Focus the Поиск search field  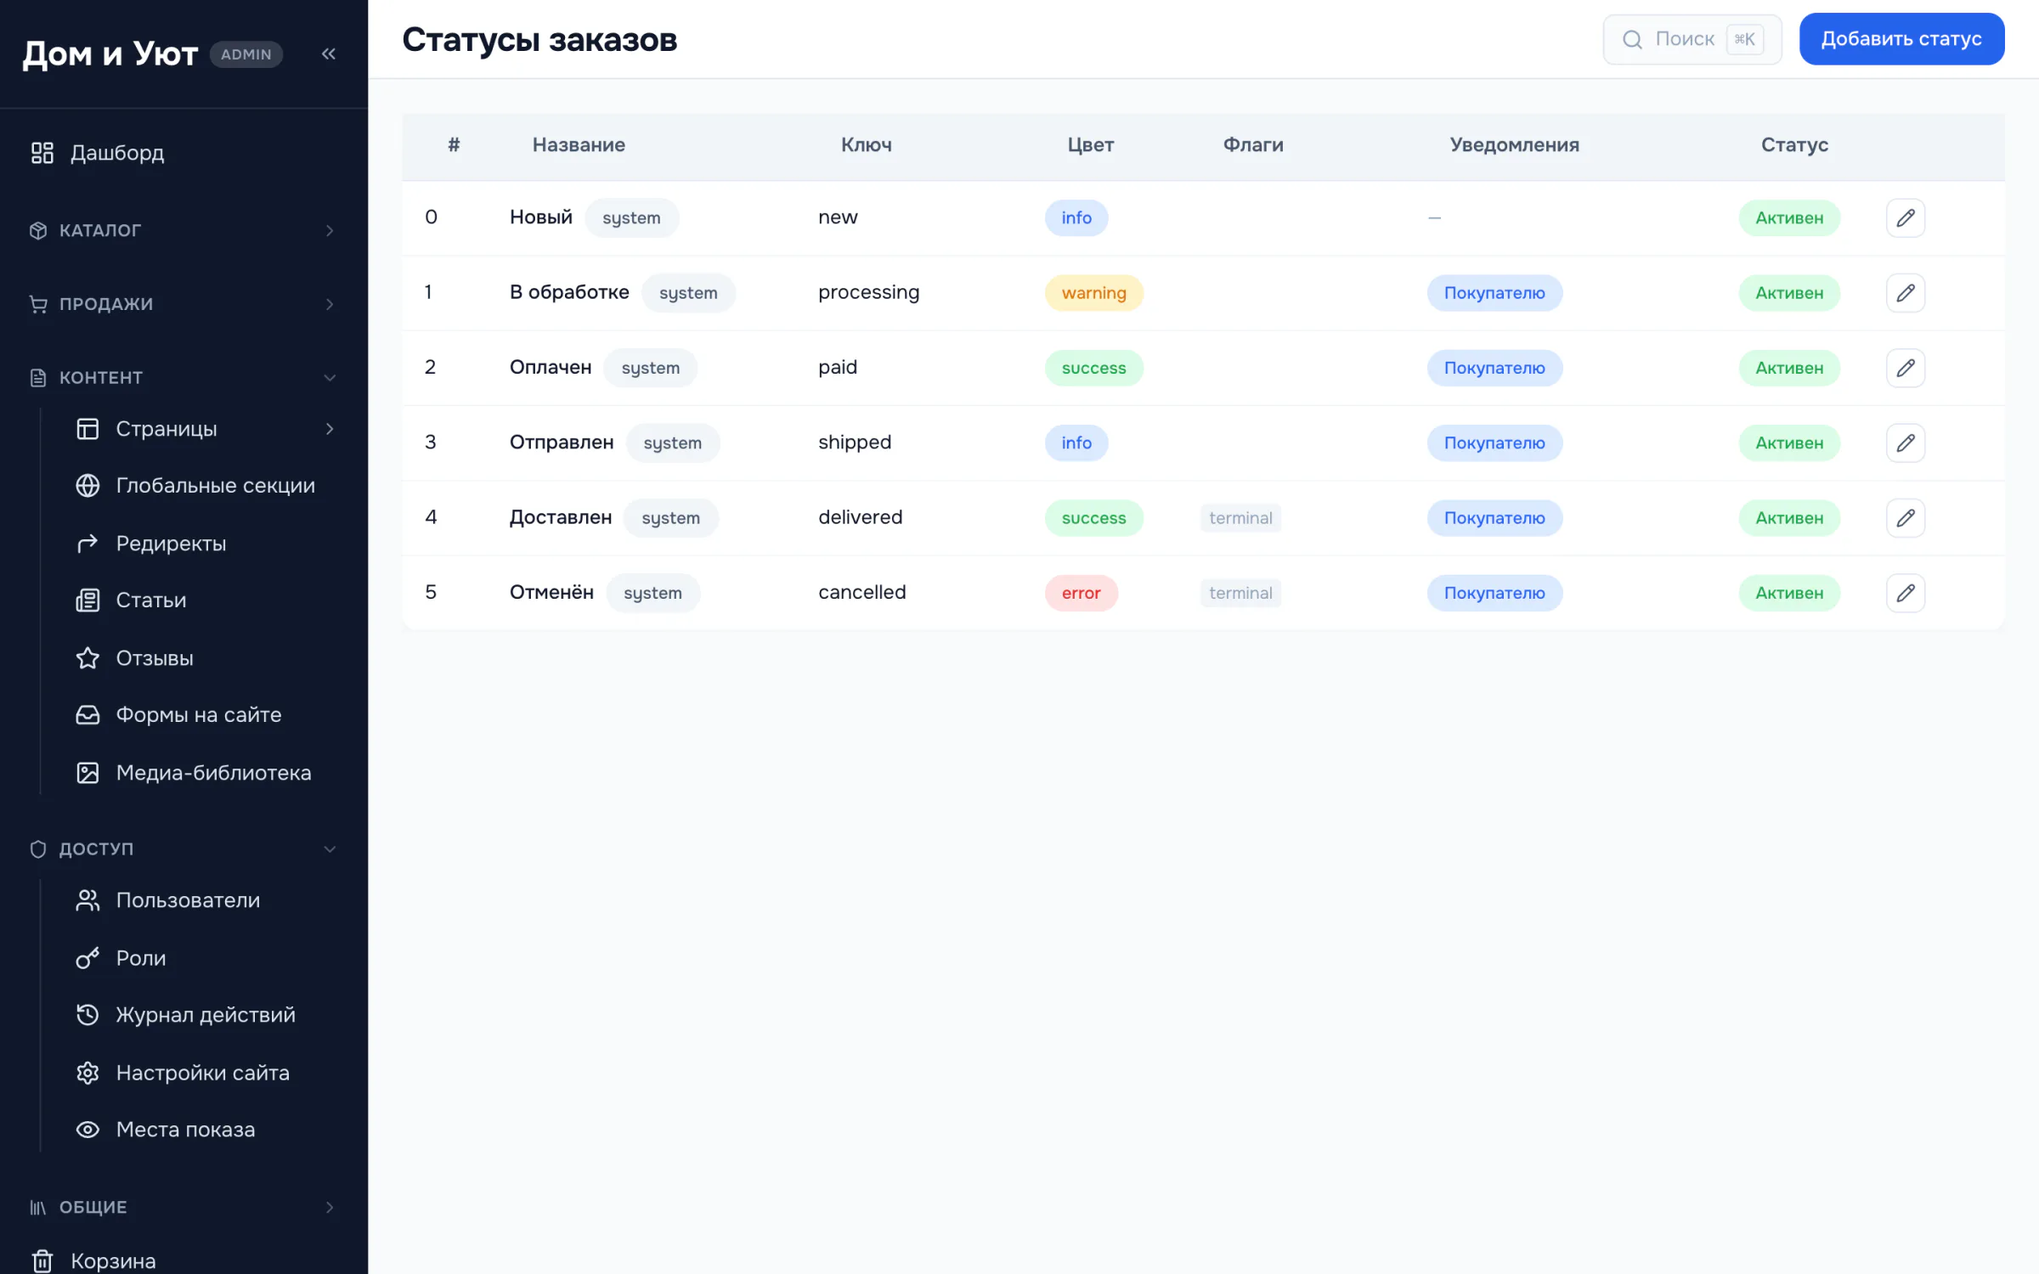point(1692,39)
